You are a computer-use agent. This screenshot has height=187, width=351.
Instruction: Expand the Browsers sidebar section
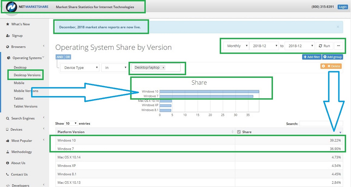(x=44, y=46)
